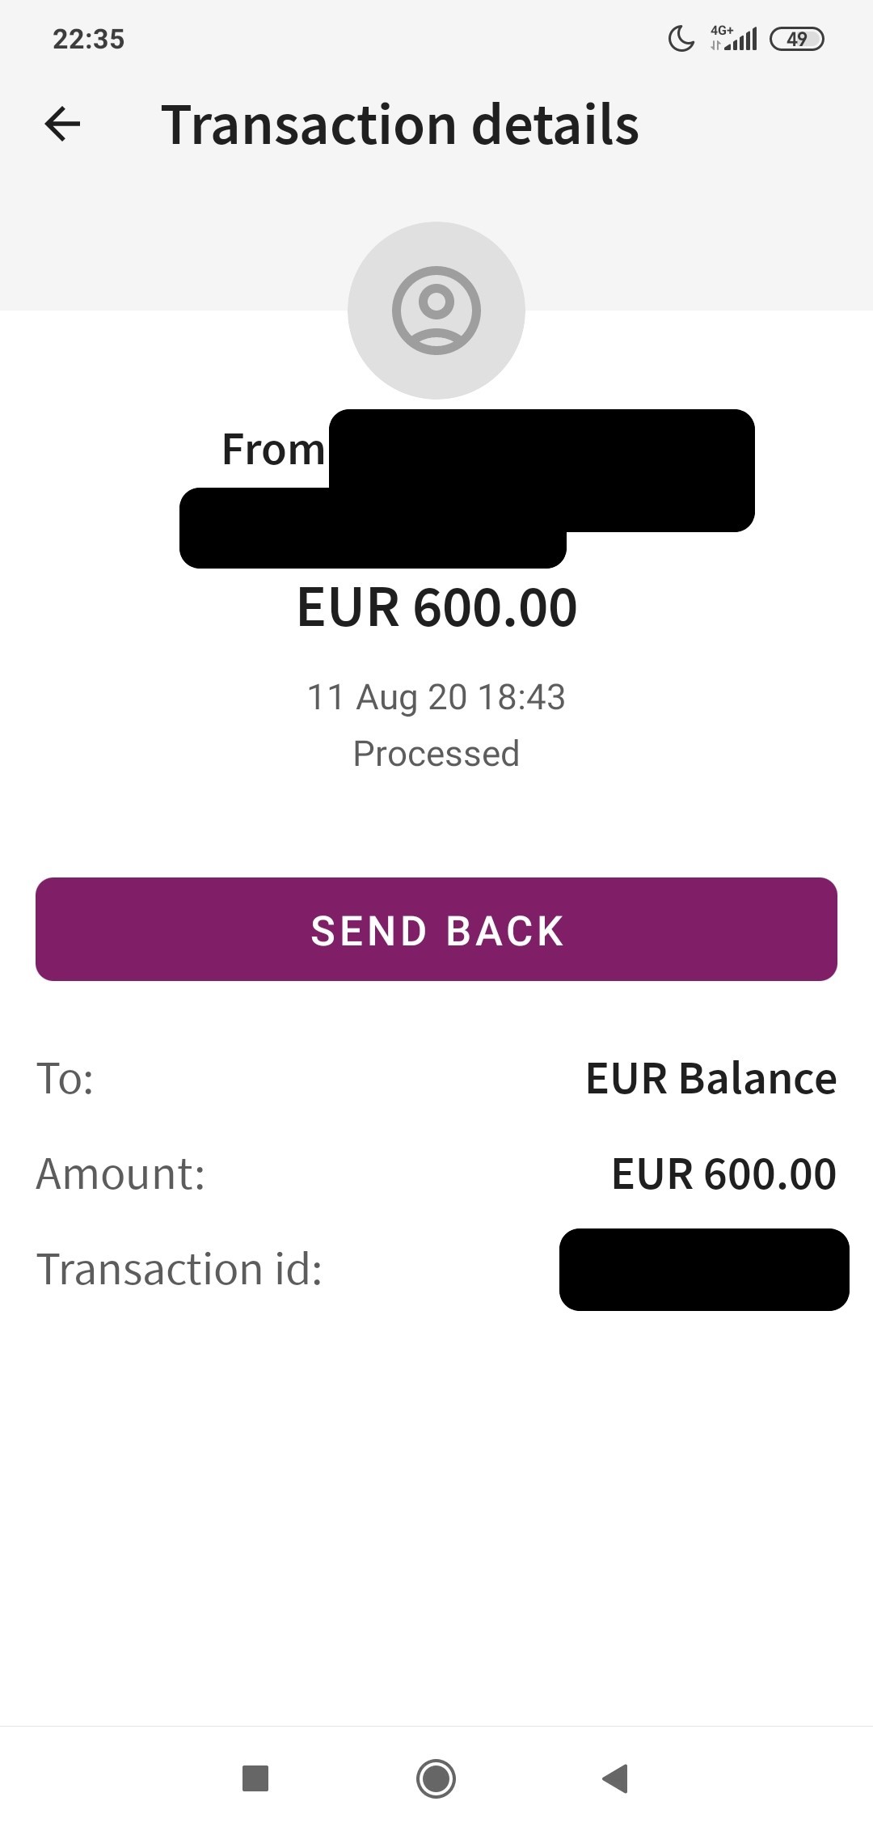Tap the battery indicator in status bar
Viewport: 873px width, 1831px height.
(x=797, y=39)
